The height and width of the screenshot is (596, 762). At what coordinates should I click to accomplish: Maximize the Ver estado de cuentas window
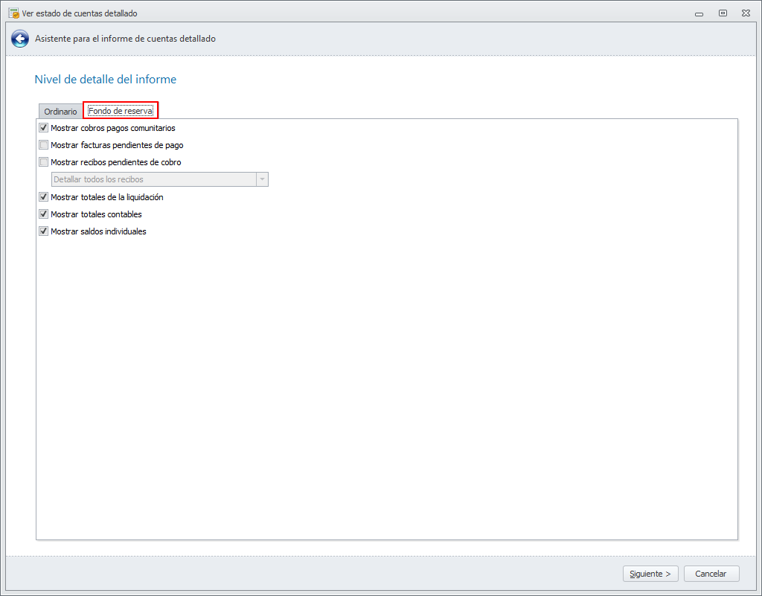coord(723,13)
